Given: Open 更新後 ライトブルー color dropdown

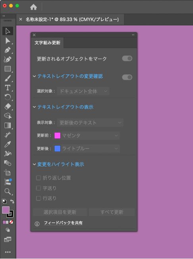Looking at the screenshot, I should [87, 149].
